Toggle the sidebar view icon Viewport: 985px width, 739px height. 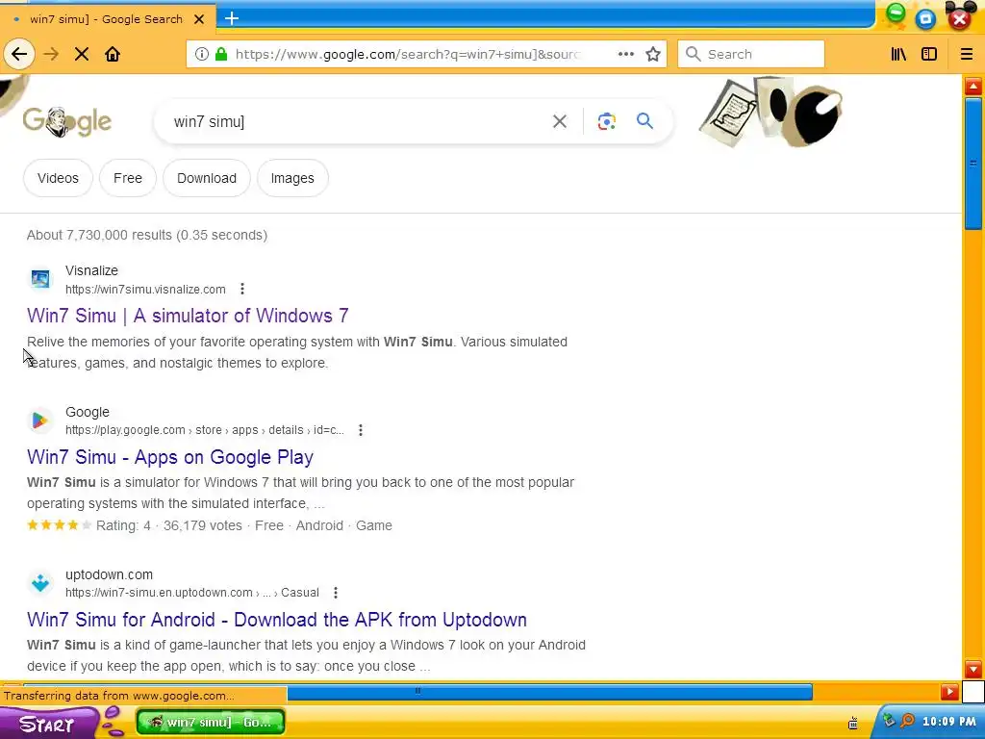click(x=929, y=54)
